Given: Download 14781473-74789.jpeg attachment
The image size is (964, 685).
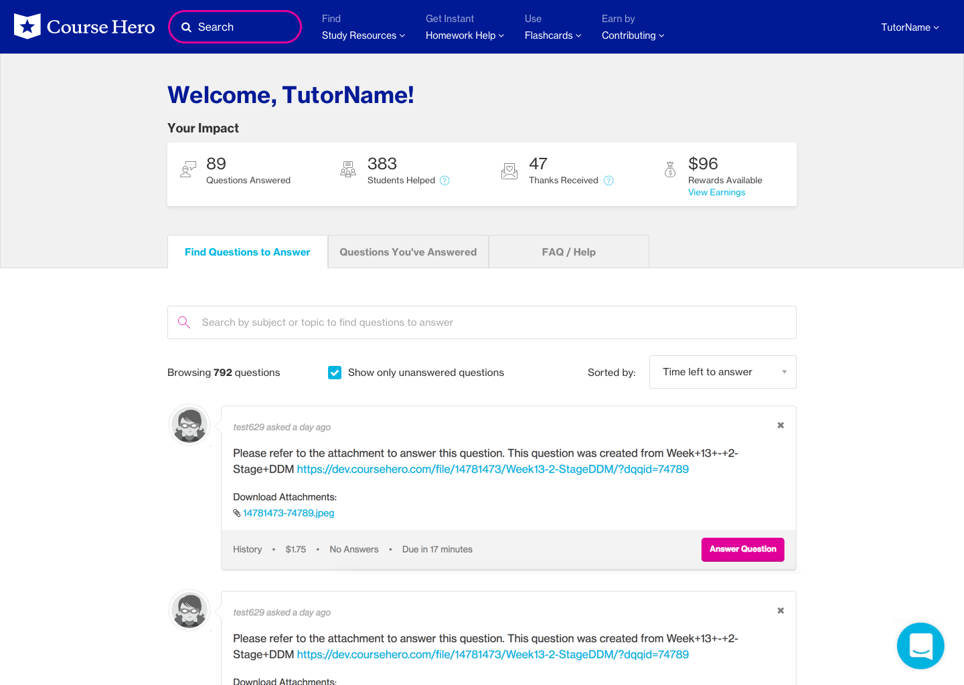Looking at the screenshot, I should pyautogui.click(x=289, y=513).
